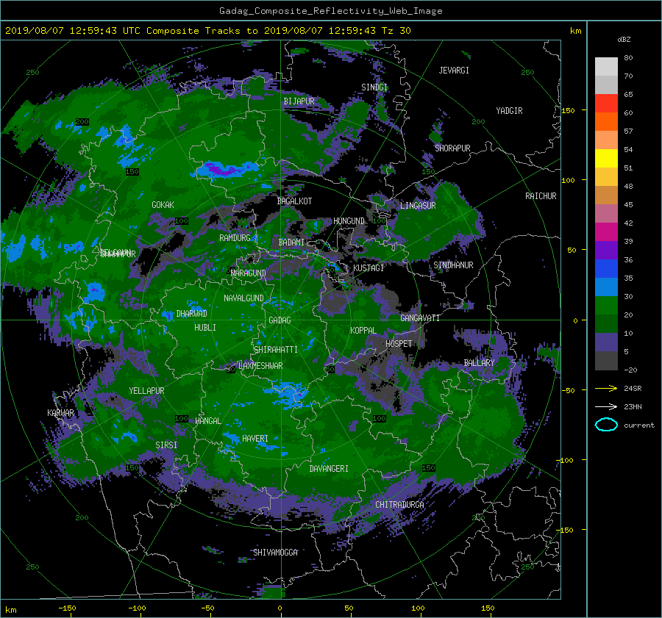Click the LINGASUR city label
Image resolution: width=662 pixels, height=618 pixels.
(x=418, y=206)
